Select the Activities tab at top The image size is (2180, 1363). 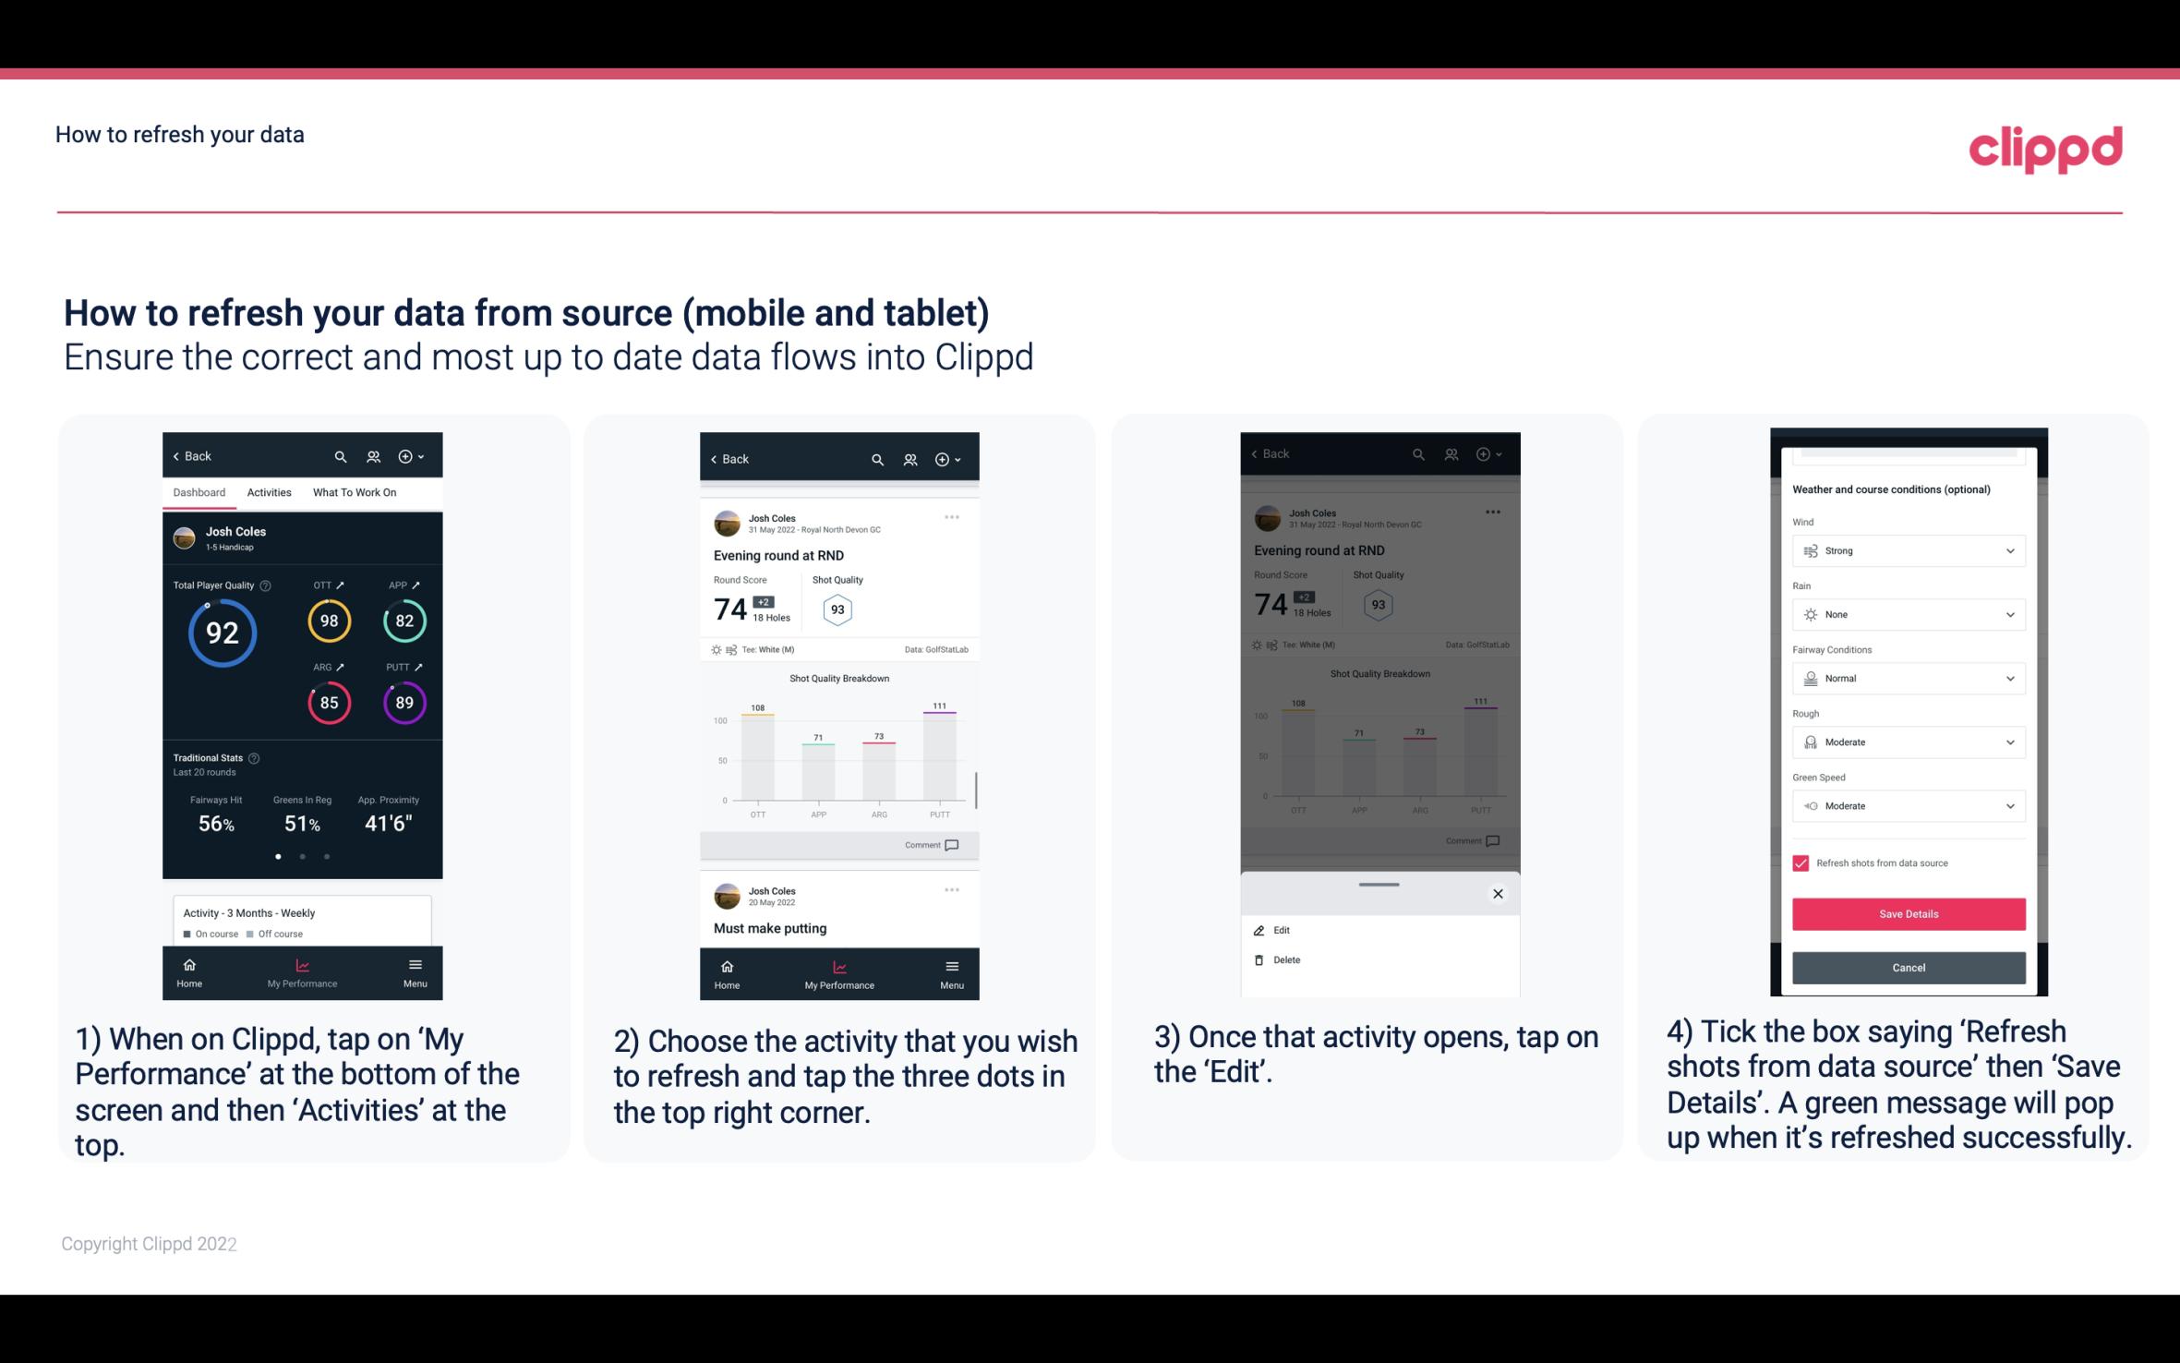[269, 491]
